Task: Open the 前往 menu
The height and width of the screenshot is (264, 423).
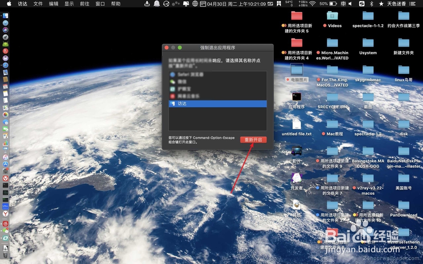Action: [85, 4]
